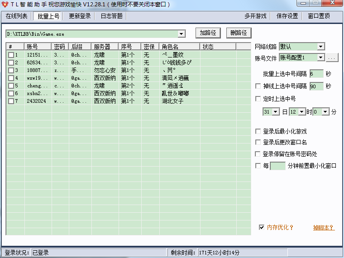344x258 pixels.
Task: Select account cell cheng...
Action: 37,86
